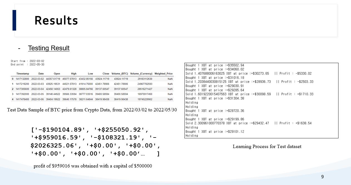351x185 pixels.
Task: Click log line bought at +$29285.64
Action: pyautogui.click(x=215, y=90)
